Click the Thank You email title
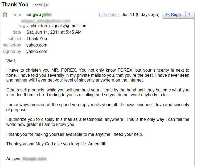 (x=15, y=5)
